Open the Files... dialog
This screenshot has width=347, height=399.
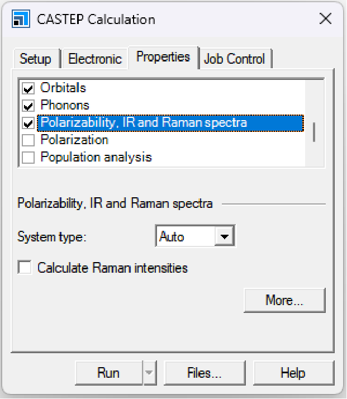(205, 373)
